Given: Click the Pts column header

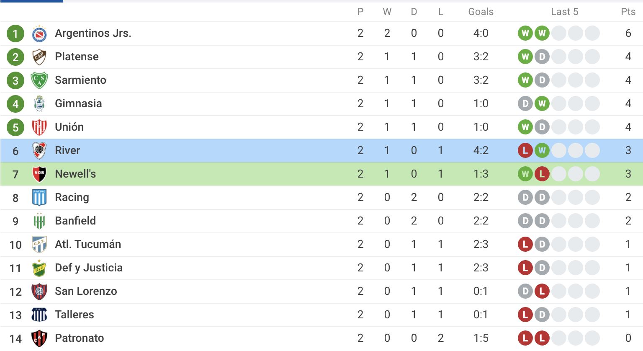Looking at the screenshot, I should (x=628, y=12).
